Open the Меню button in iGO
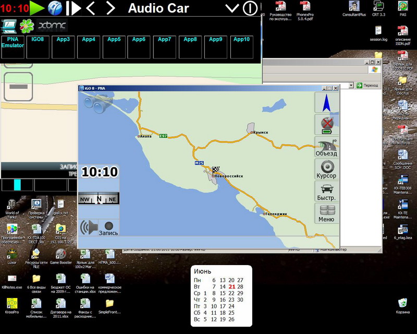This screenshot has height=334, width=417. [x=327, y=213]
